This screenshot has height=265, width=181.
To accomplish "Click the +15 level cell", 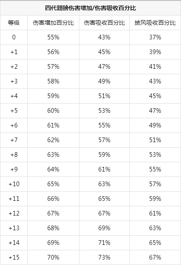I will click(14, 257).
